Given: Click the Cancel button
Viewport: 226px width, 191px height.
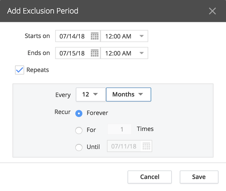Looking at the screenshot, I should point(150,177).
